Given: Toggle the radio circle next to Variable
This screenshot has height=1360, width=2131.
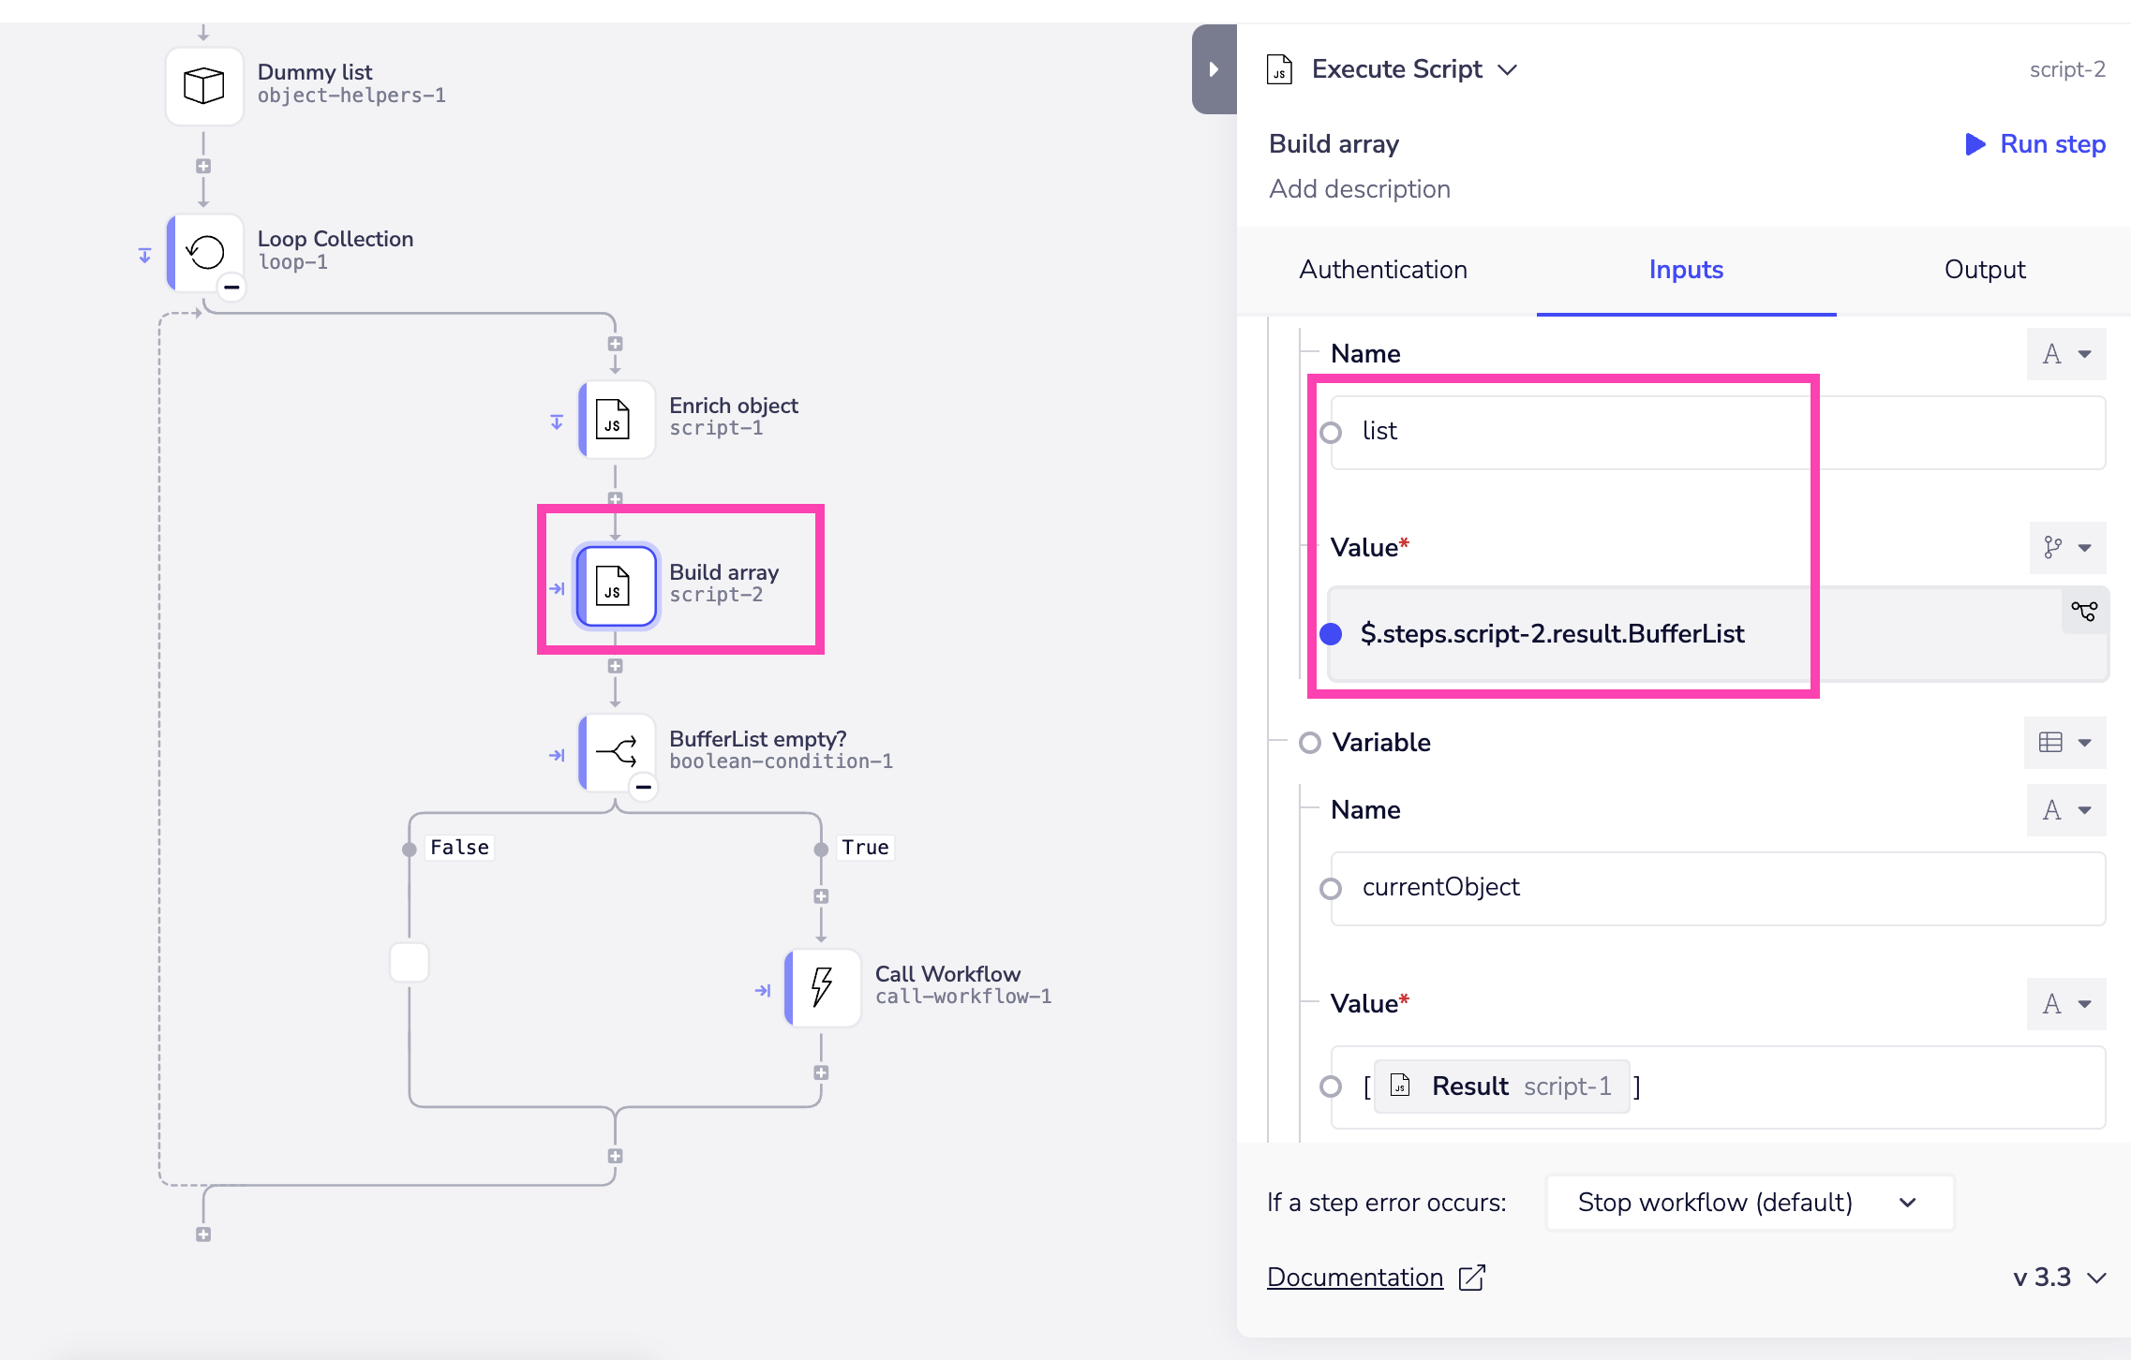Looking at the screenshot, I should (1310, 743).
